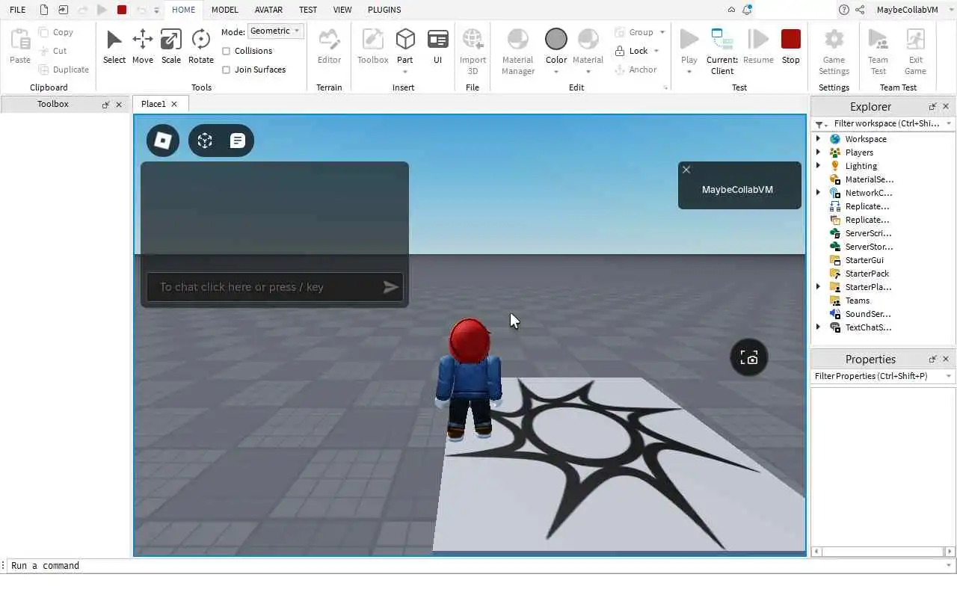Image resolution: width=957 pixels, height=598 pixels.
Task: Click the Color swatch circle
Action: pos(556,39)
